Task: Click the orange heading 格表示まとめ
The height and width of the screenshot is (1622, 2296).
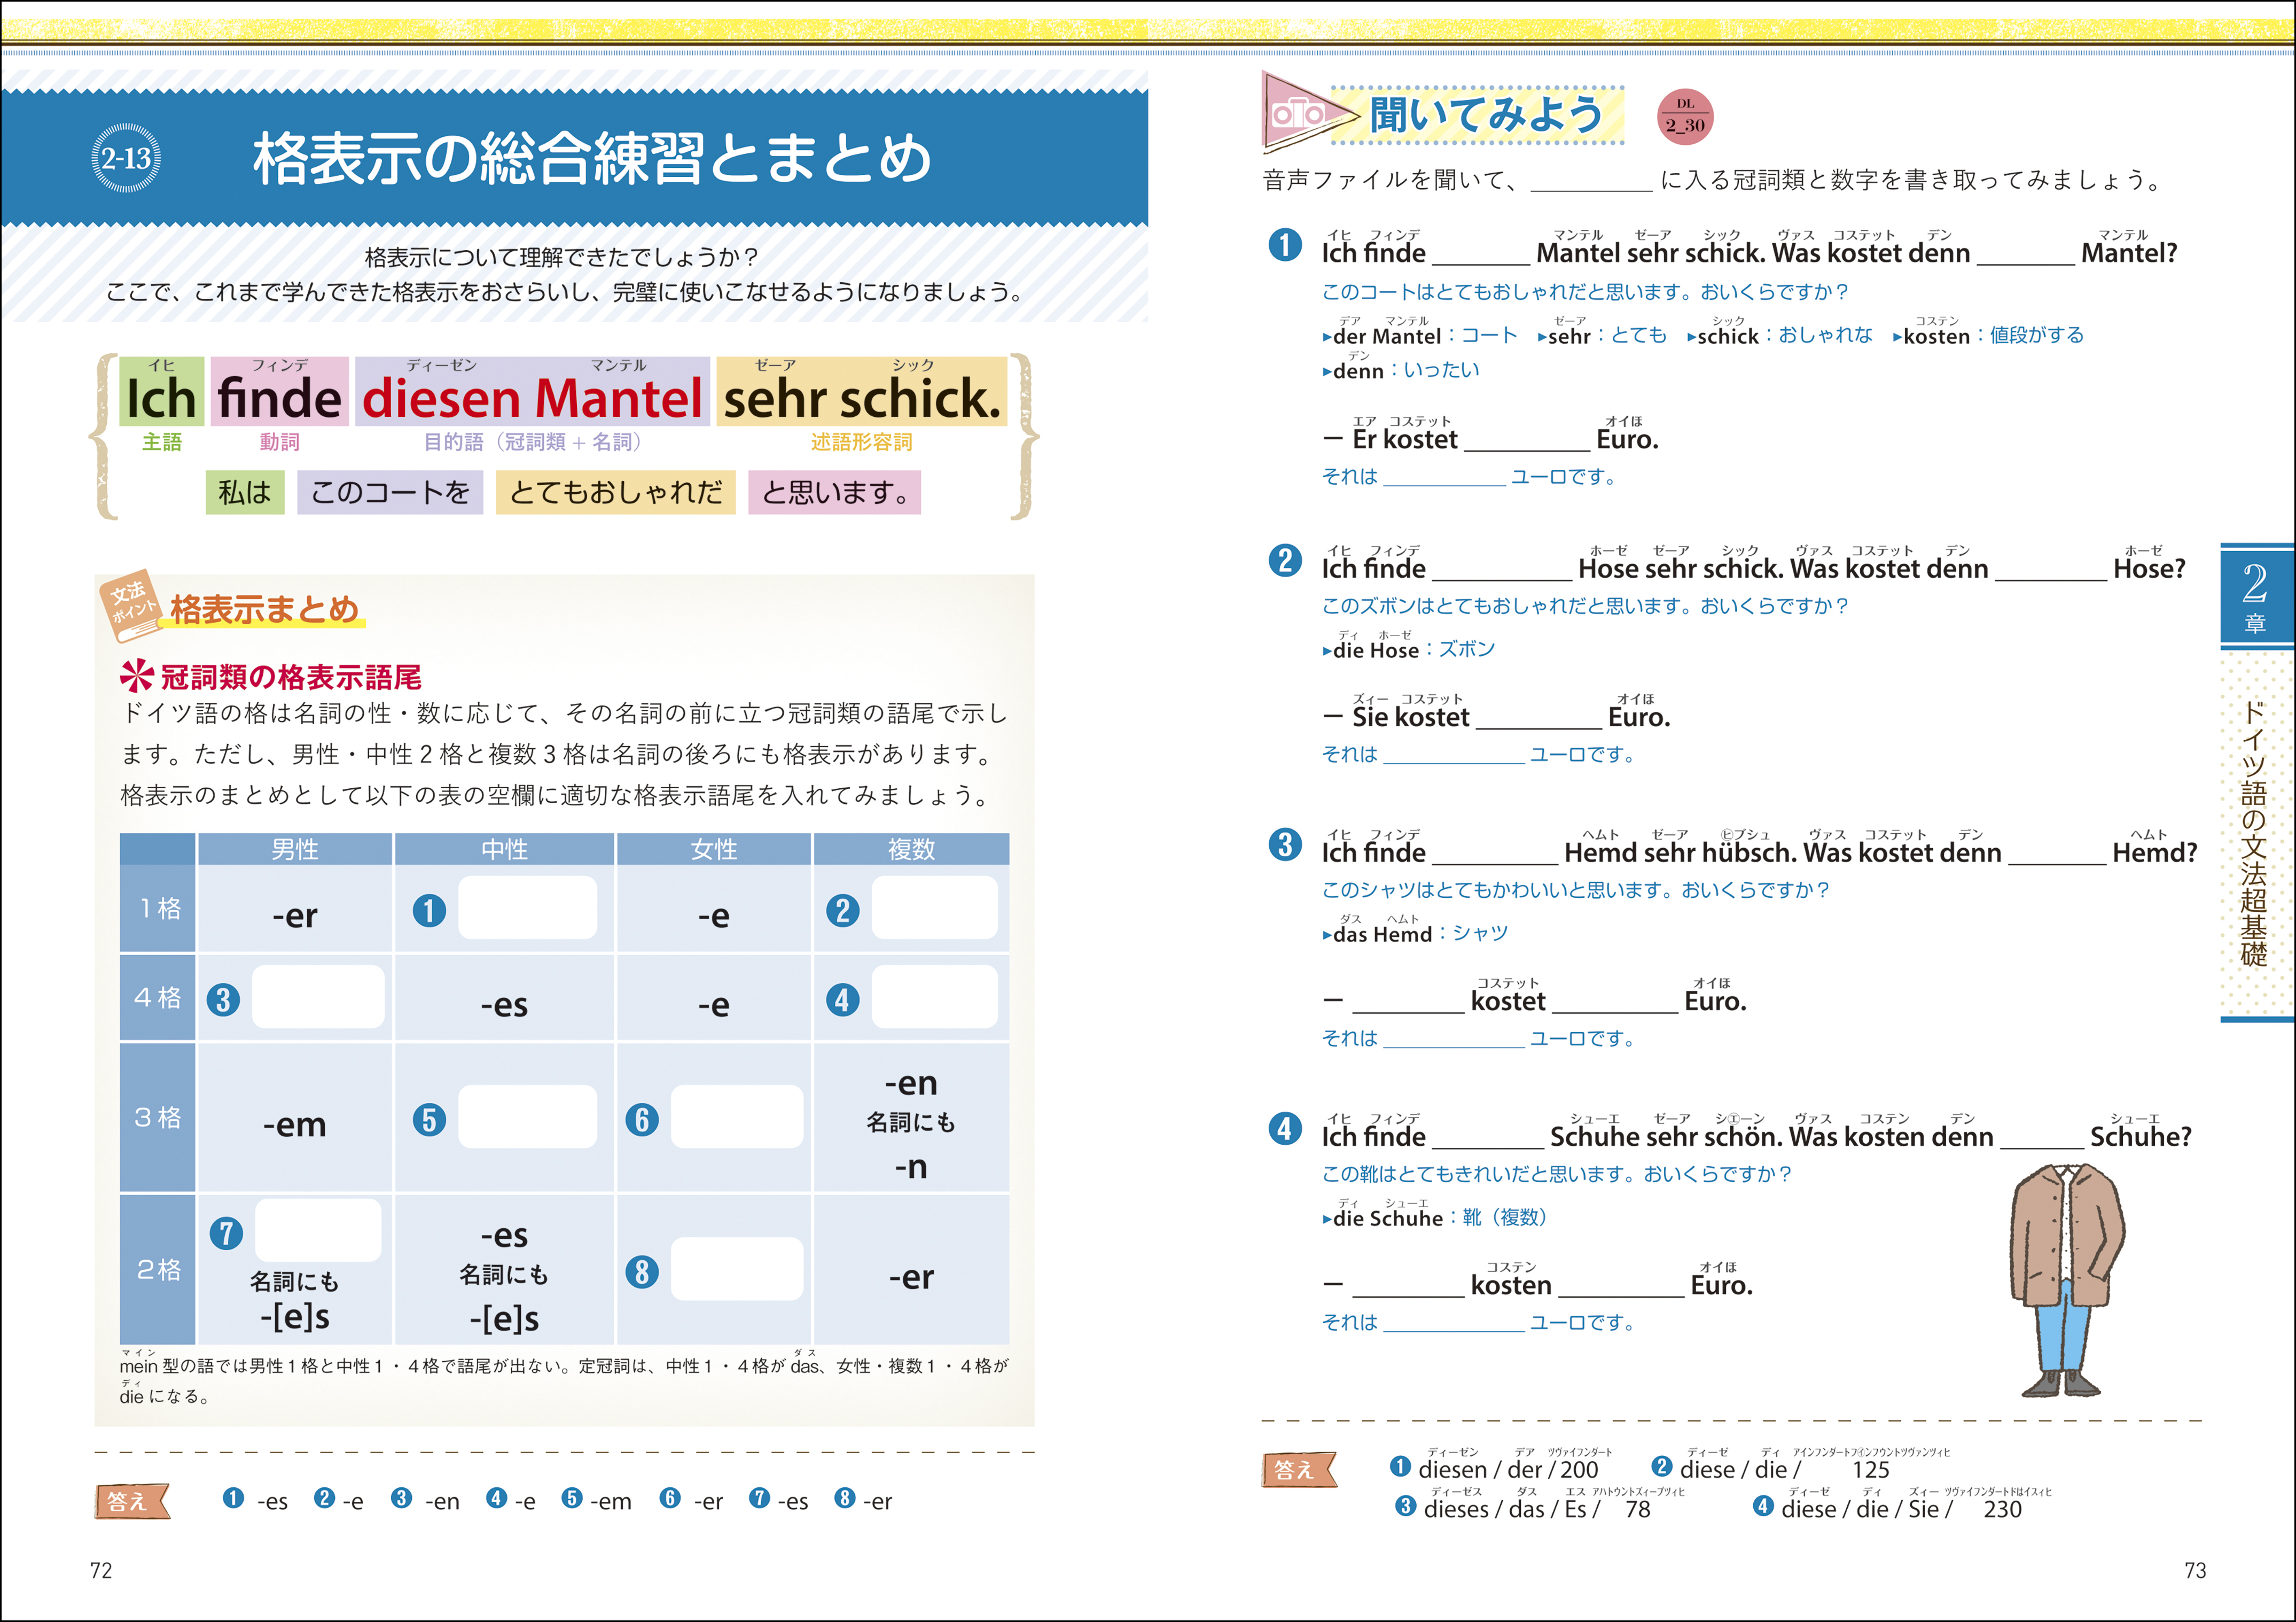Action: click(x=265, y=609)
